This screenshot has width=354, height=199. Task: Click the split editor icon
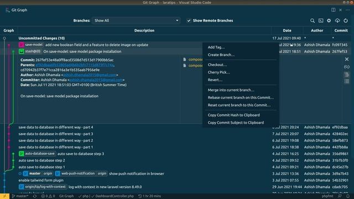(333, 10)
